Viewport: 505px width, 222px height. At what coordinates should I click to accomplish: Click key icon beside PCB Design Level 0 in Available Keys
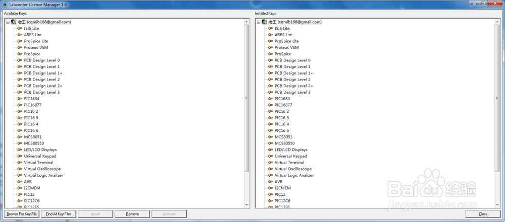(x=20, y=60)
